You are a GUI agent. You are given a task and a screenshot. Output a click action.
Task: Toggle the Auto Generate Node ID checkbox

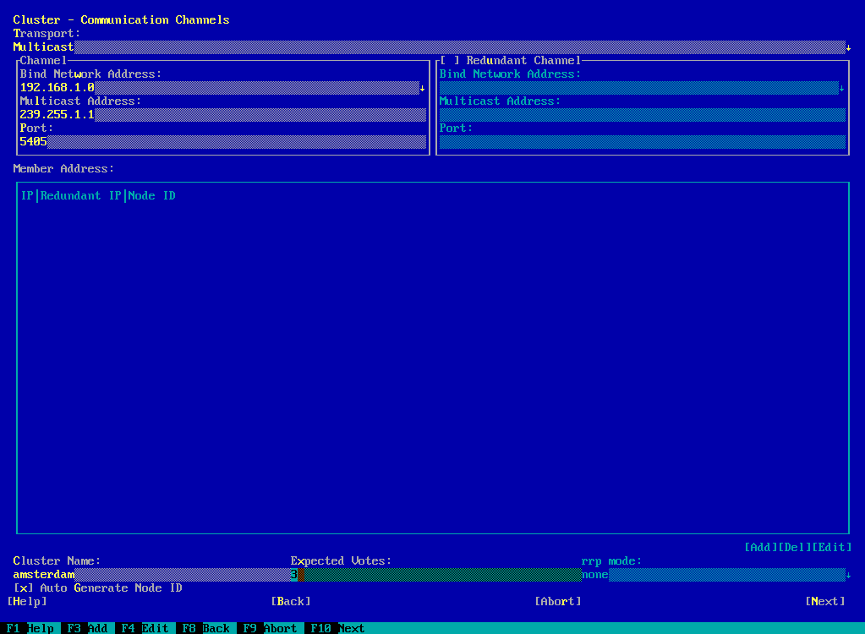click(x=24, y=588)
